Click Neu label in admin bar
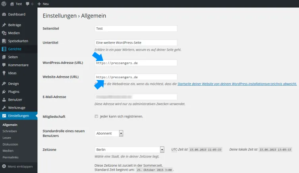 tap(46, 4)
